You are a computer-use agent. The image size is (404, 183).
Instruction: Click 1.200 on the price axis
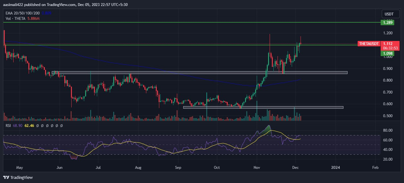click(388, 33)
